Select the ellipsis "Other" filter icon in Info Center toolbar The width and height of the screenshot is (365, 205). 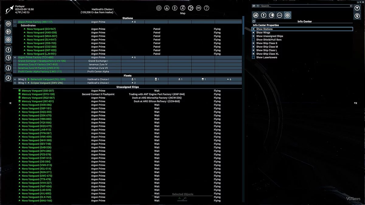click(280, 15)
